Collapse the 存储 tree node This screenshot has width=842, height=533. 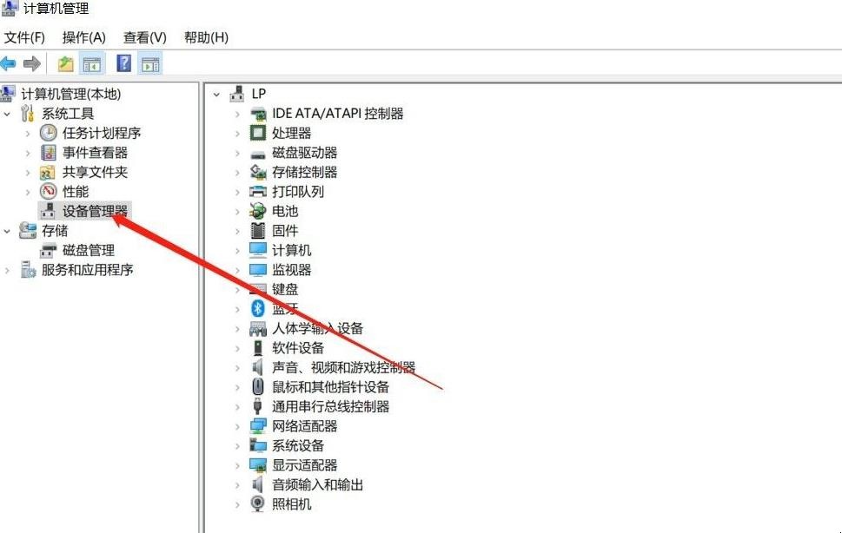coord(7,231)
